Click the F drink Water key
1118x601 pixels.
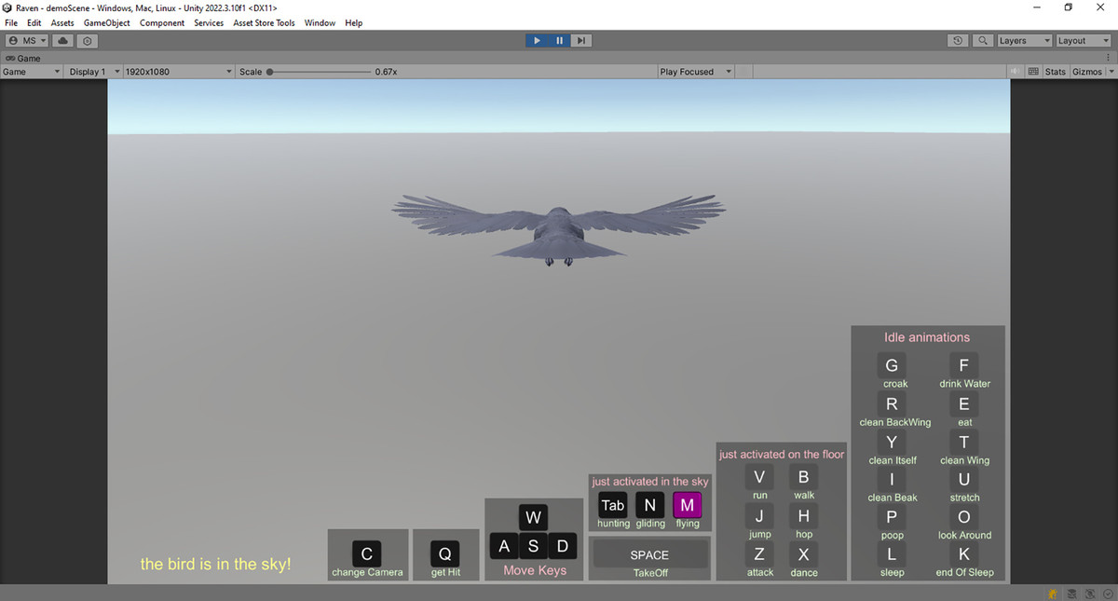pyautogui.click(x=964, y=365)
